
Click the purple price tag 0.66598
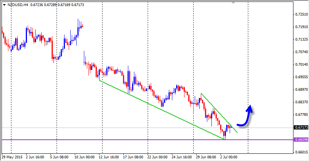[x=301, y=140]
